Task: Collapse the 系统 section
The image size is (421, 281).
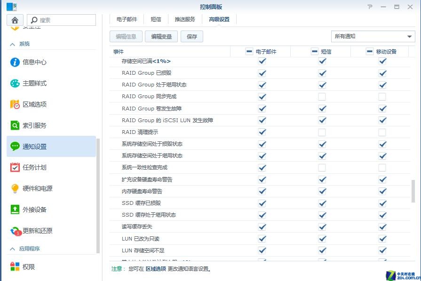Action: [x=12, y=44]
